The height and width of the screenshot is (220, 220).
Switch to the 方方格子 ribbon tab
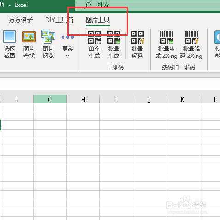(21, 20)
